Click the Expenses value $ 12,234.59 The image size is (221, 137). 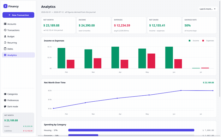tap(122, 25)
